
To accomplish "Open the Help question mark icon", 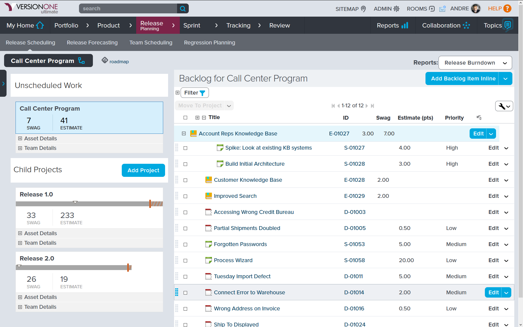I will 507,9.
